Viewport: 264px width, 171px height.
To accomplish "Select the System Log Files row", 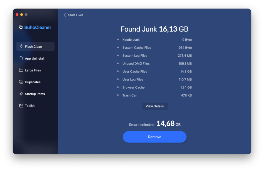I will point(155,56).
